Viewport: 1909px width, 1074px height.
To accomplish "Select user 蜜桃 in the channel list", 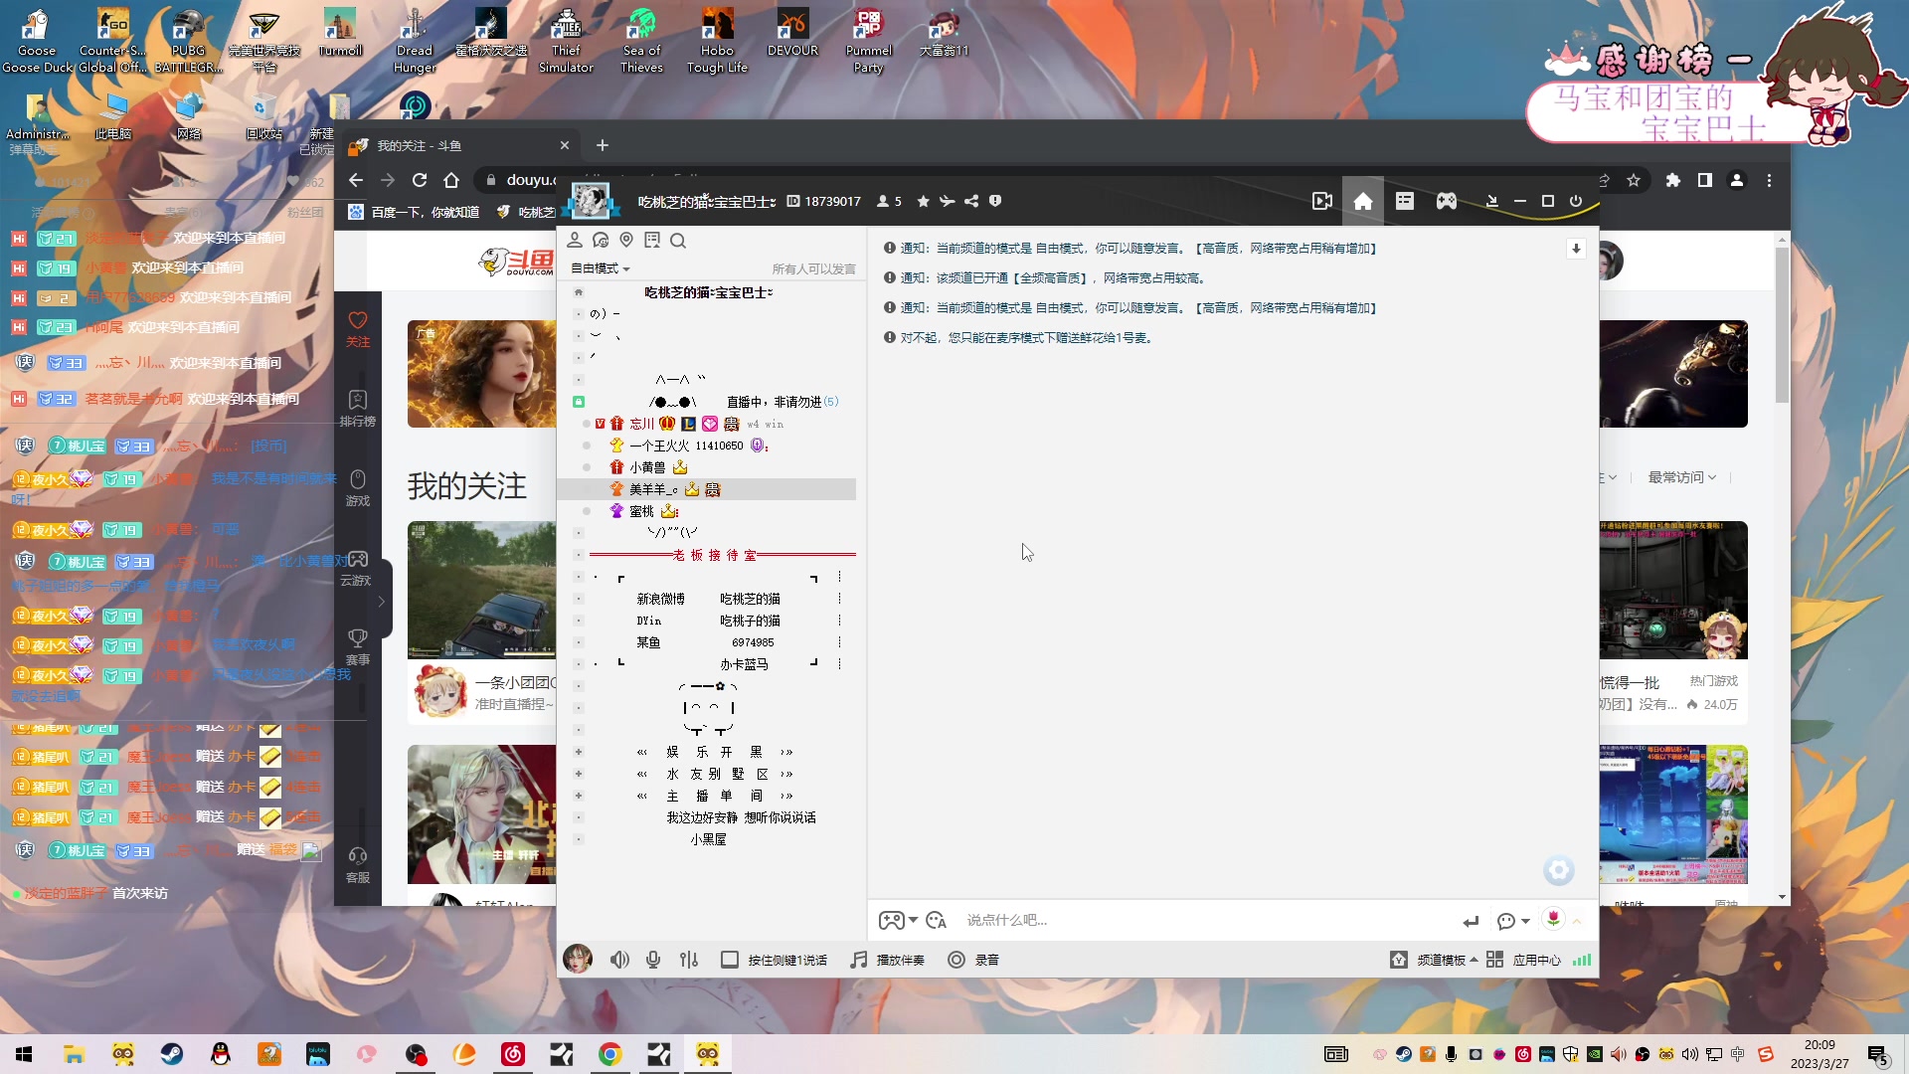I will tap(641, 511).
